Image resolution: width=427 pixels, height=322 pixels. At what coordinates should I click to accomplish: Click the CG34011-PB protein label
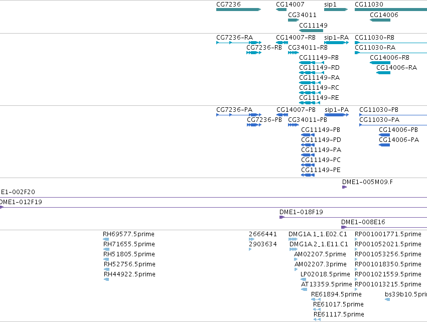(x=308, y=120)
